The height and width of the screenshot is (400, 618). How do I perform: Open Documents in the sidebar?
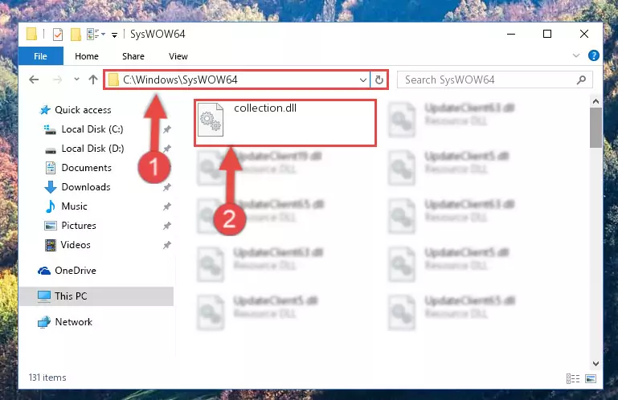click(86, 168)
